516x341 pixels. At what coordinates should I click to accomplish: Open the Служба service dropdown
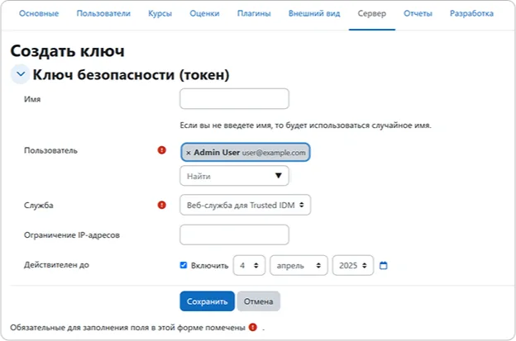[x=245, y=205]
